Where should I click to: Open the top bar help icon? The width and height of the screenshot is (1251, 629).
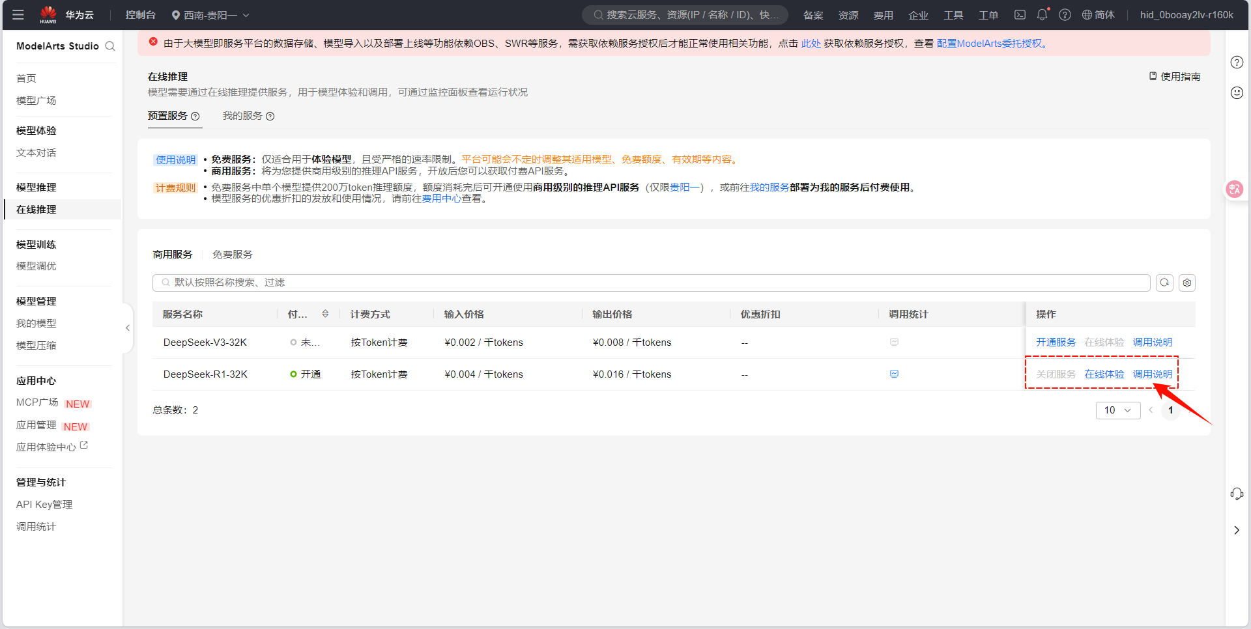pyautogui.click(x=1065, y=14)
